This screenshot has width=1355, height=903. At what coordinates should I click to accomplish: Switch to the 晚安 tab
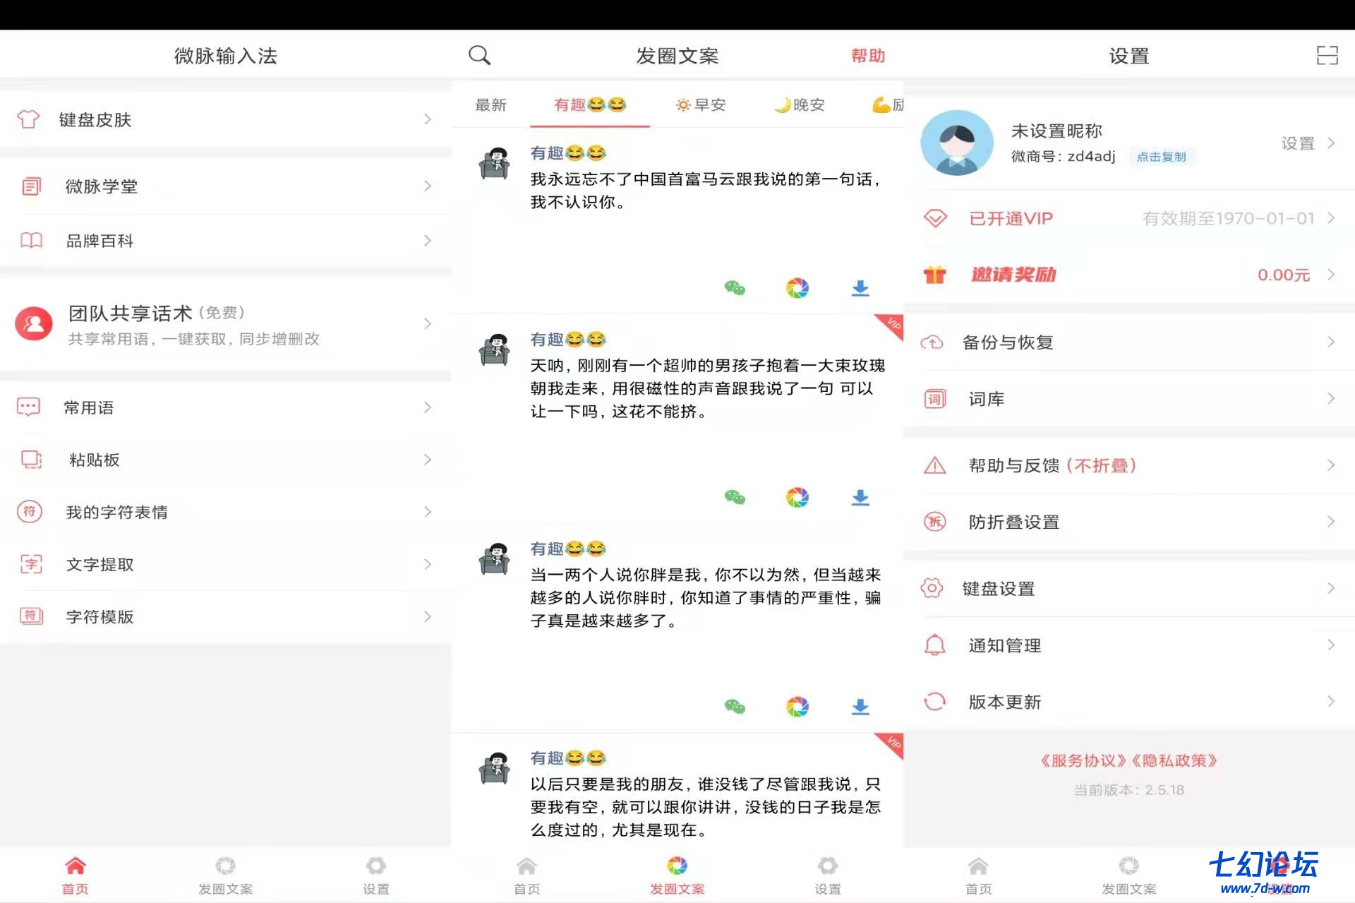coord(800,105)
